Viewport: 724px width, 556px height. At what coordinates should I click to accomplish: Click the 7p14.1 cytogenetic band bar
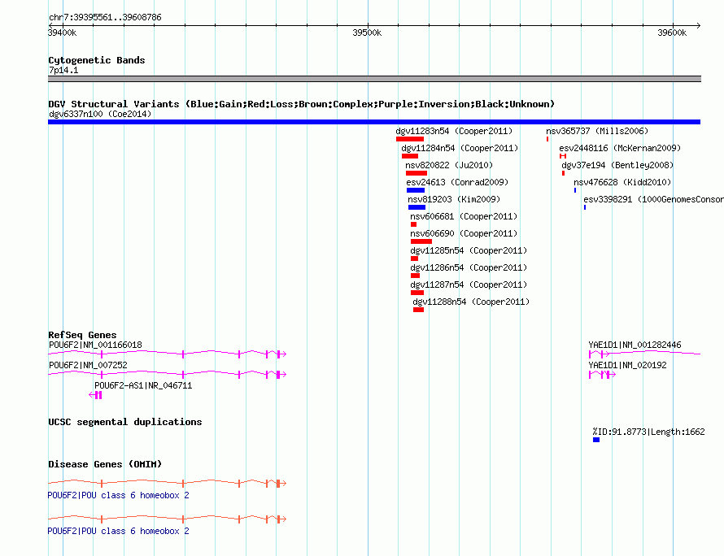(374, 79)
